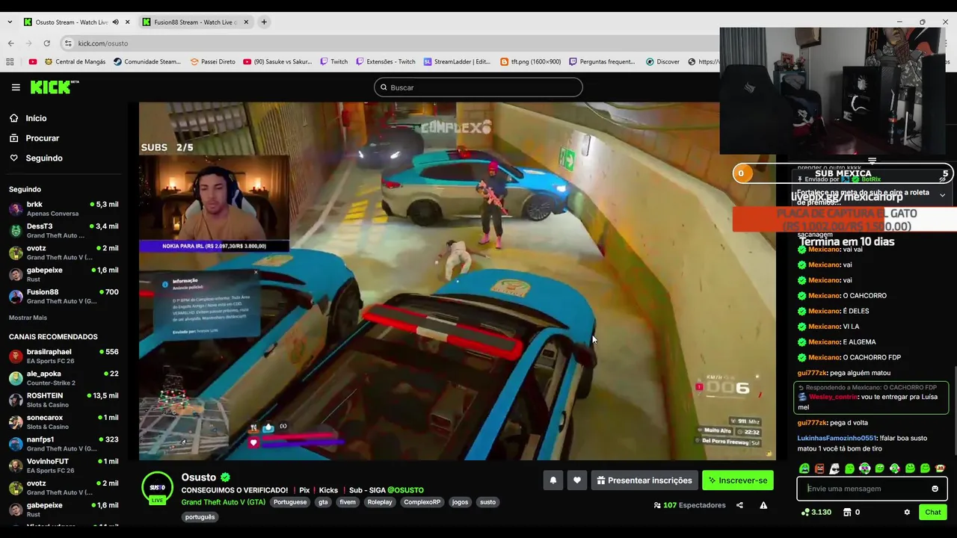Open the Comunidade Steam bookmark
This screenshot has width=957, height=538.
[x=147, y=62]
